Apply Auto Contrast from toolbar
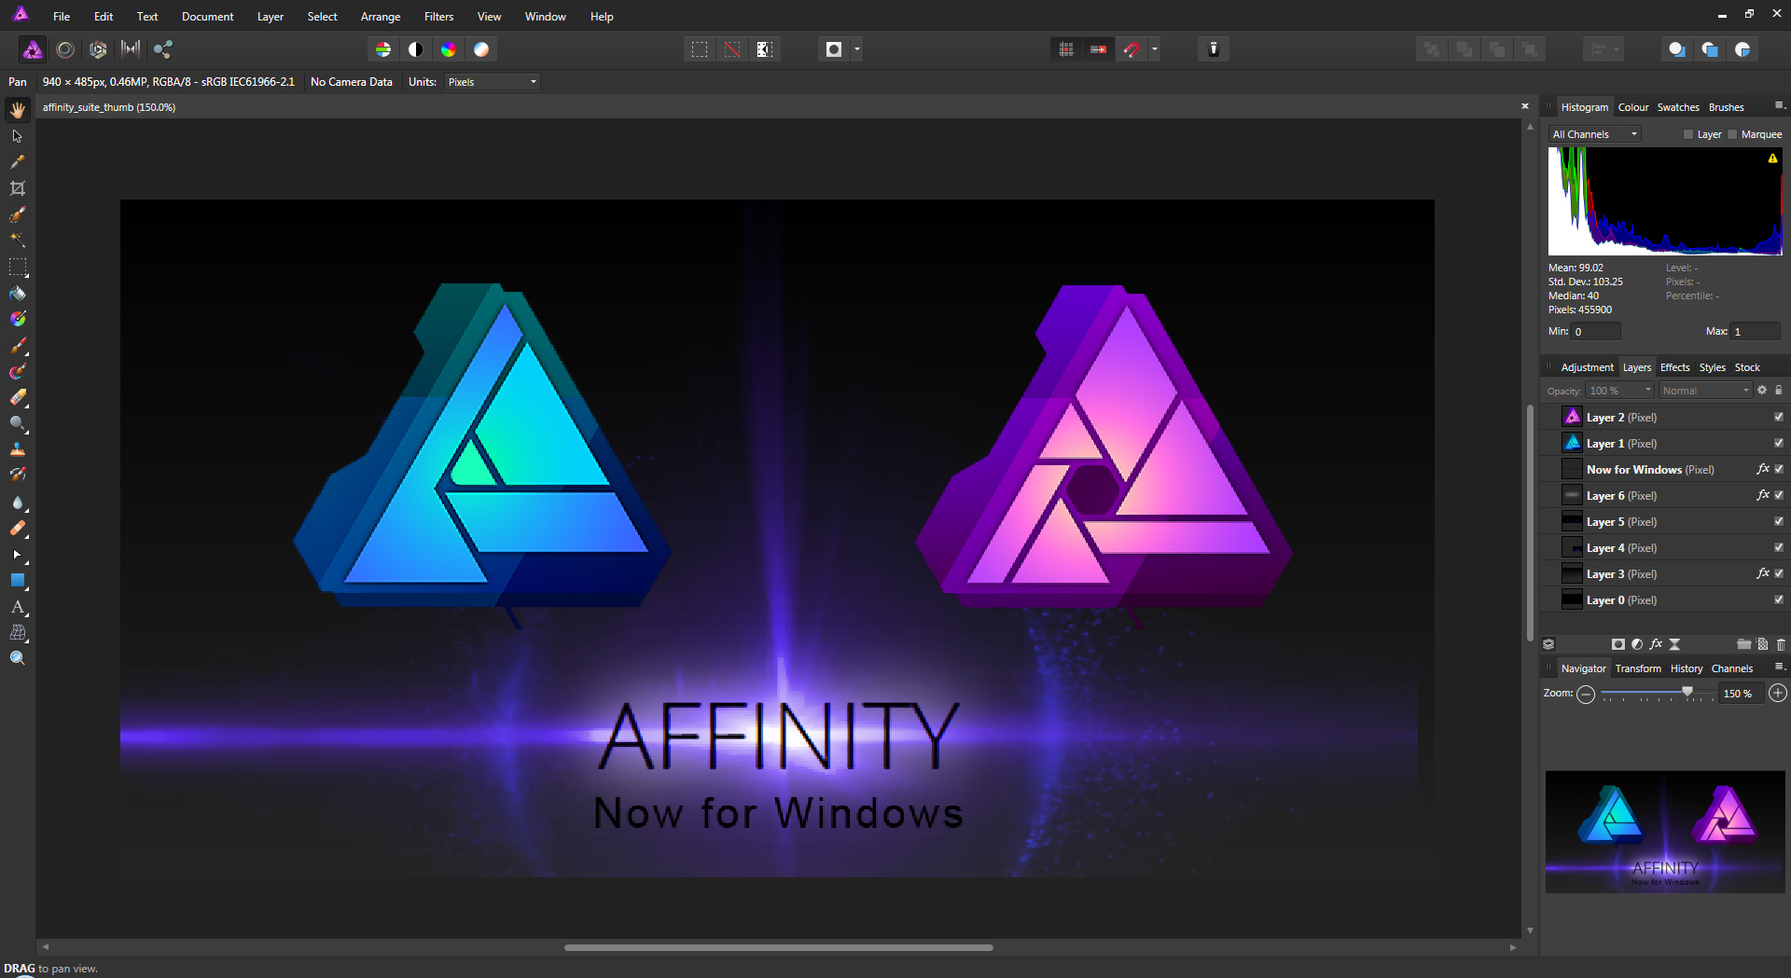1791x978 pixels. click(x=416, y=49)
